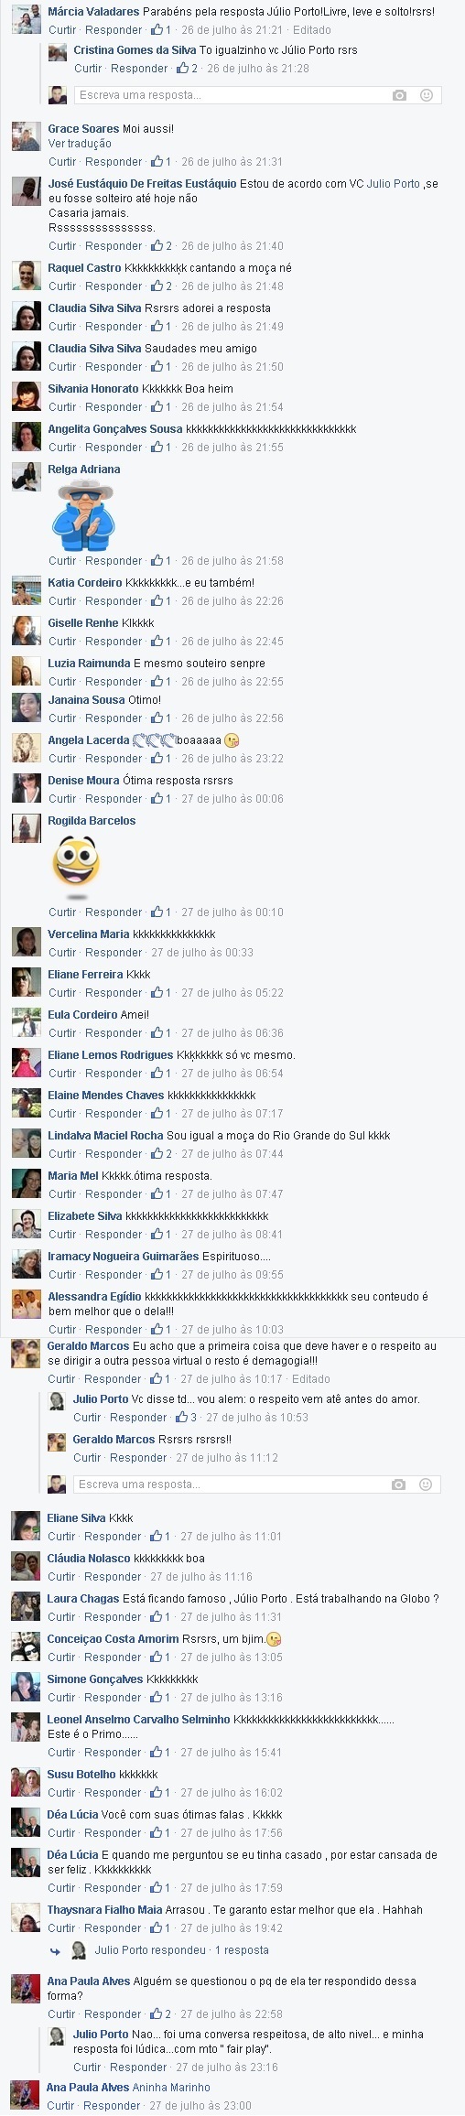Click tagged name 'Aninha Marinho'
The width and height of the screenshot is (465, 2116).
pos(172,2088)
